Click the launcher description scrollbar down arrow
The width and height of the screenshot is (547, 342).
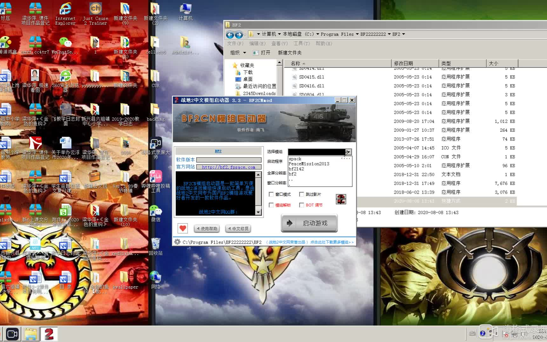pyautogui.click(x=258, y=212)
